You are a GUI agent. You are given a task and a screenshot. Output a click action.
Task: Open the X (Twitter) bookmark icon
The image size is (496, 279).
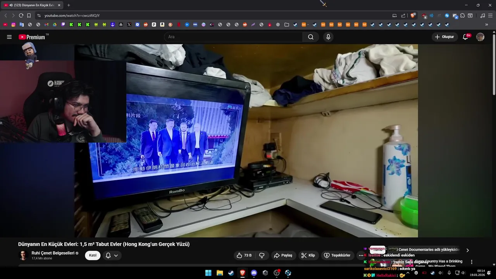tap(129, 24)
